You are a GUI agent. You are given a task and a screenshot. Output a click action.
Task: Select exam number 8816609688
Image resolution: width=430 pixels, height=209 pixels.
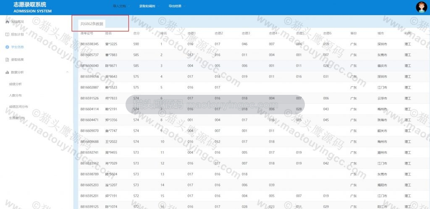pyautogui.click(x=89, y=141)
